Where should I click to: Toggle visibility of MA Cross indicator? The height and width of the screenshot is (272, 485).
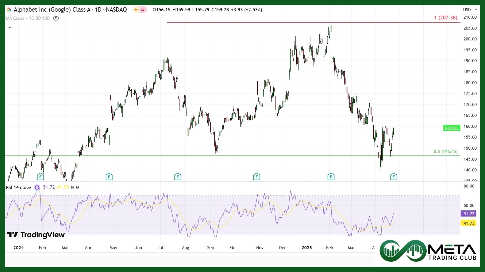point(56,18)
